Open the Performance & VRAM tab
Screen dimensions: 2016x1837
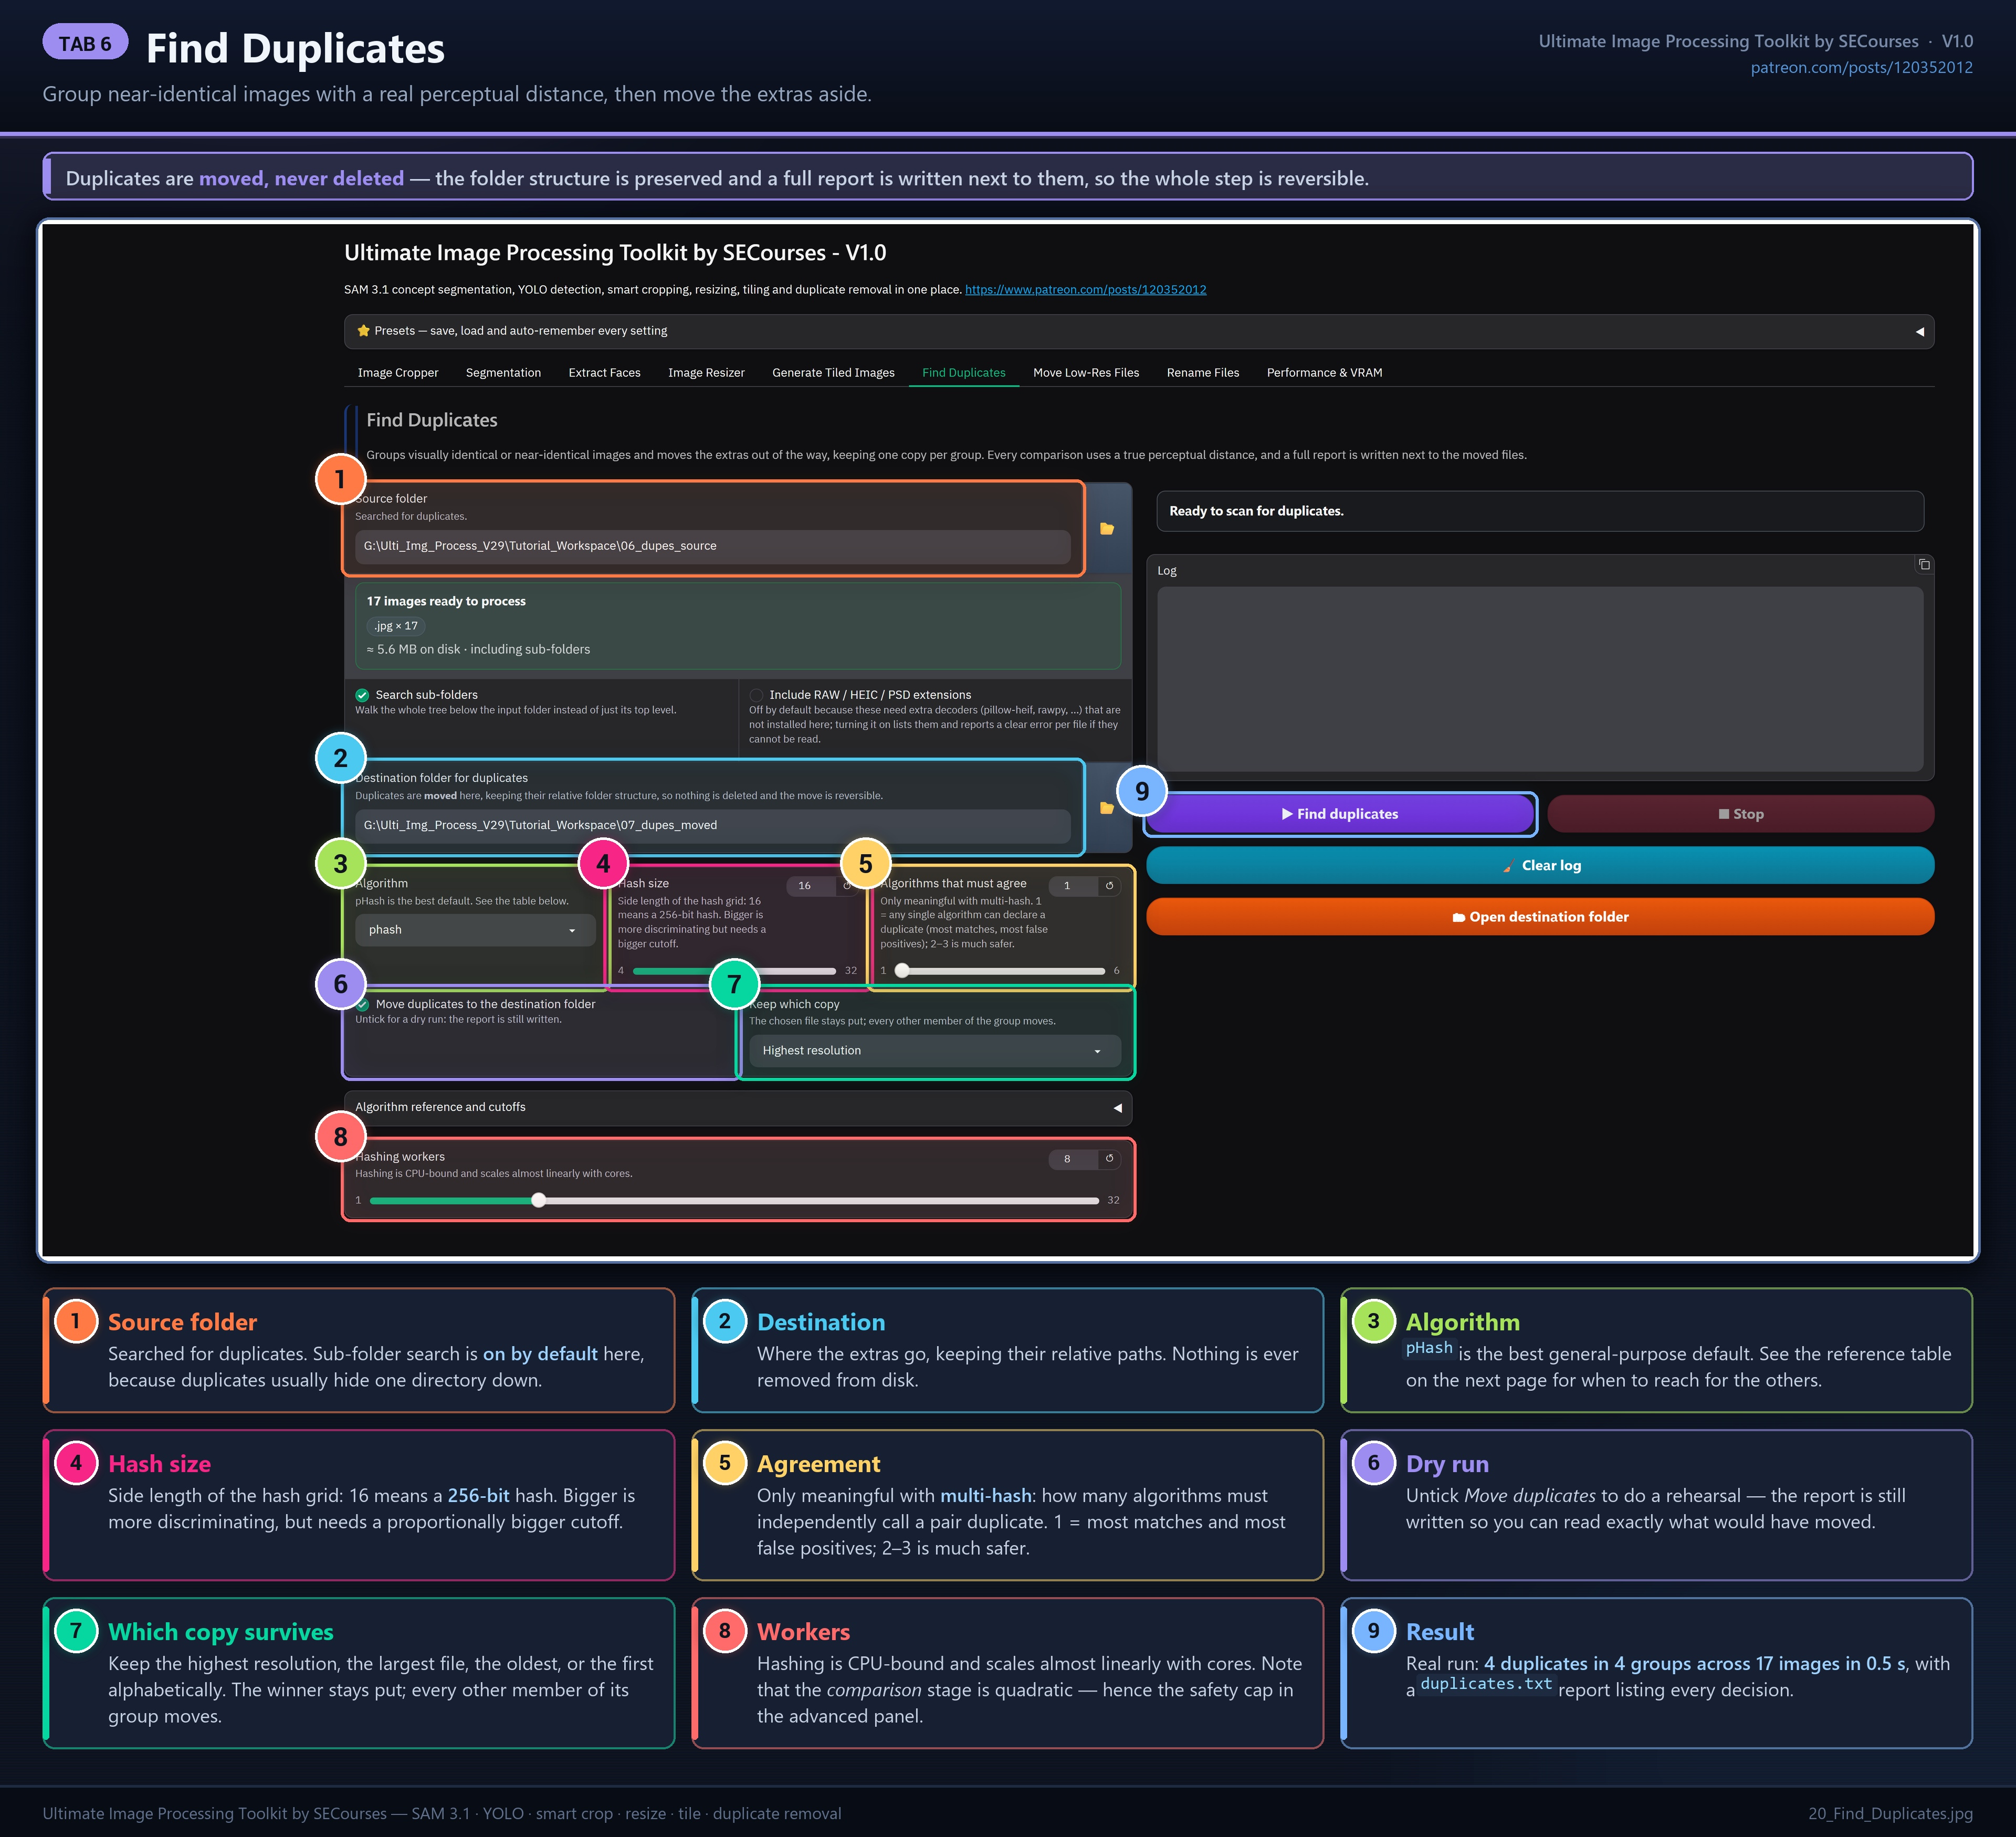[1324, 373]
